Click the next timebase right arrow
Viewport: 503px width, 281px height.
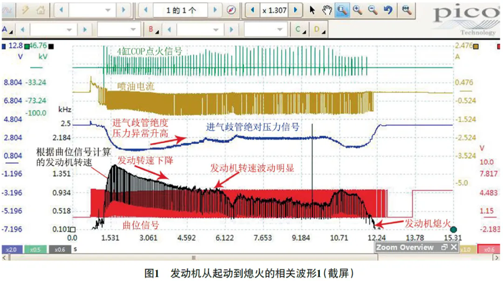point(123,10)
